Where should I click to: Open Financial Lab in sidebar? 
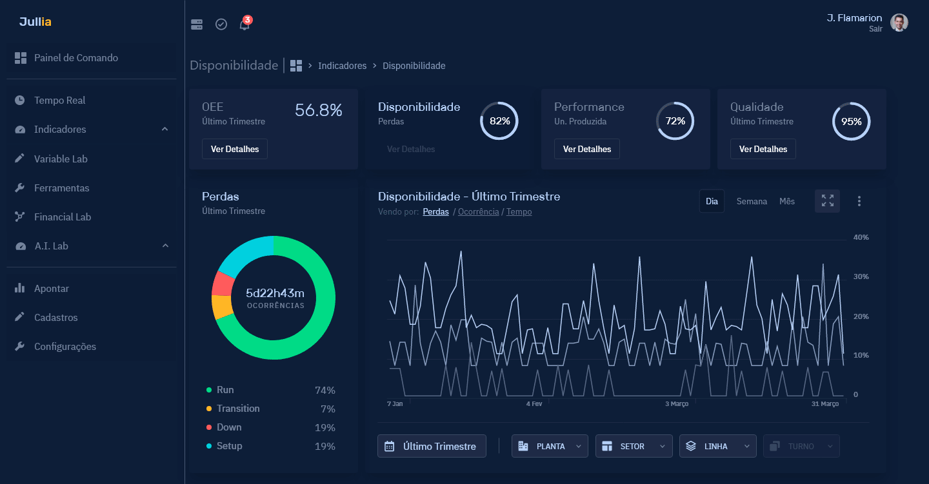click(63, 217)
